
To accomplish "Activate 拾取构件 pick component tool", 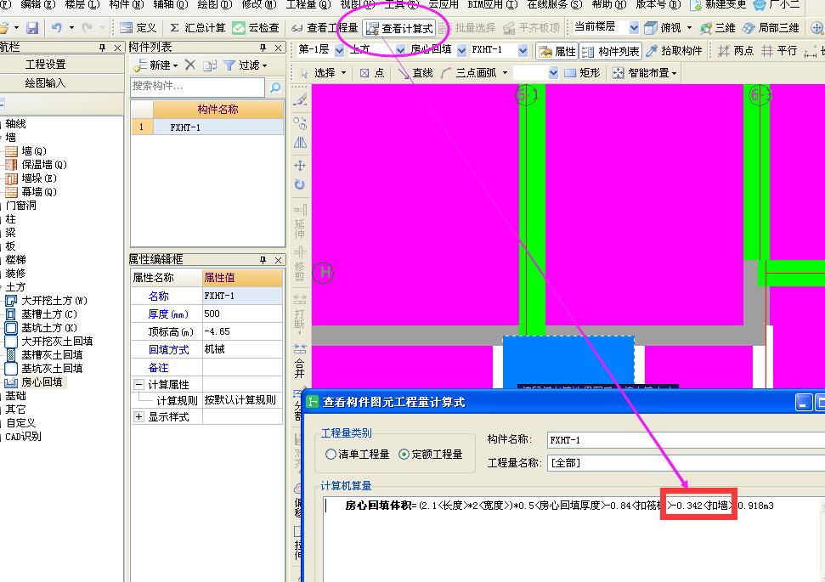I will click(x=675, y=51).
